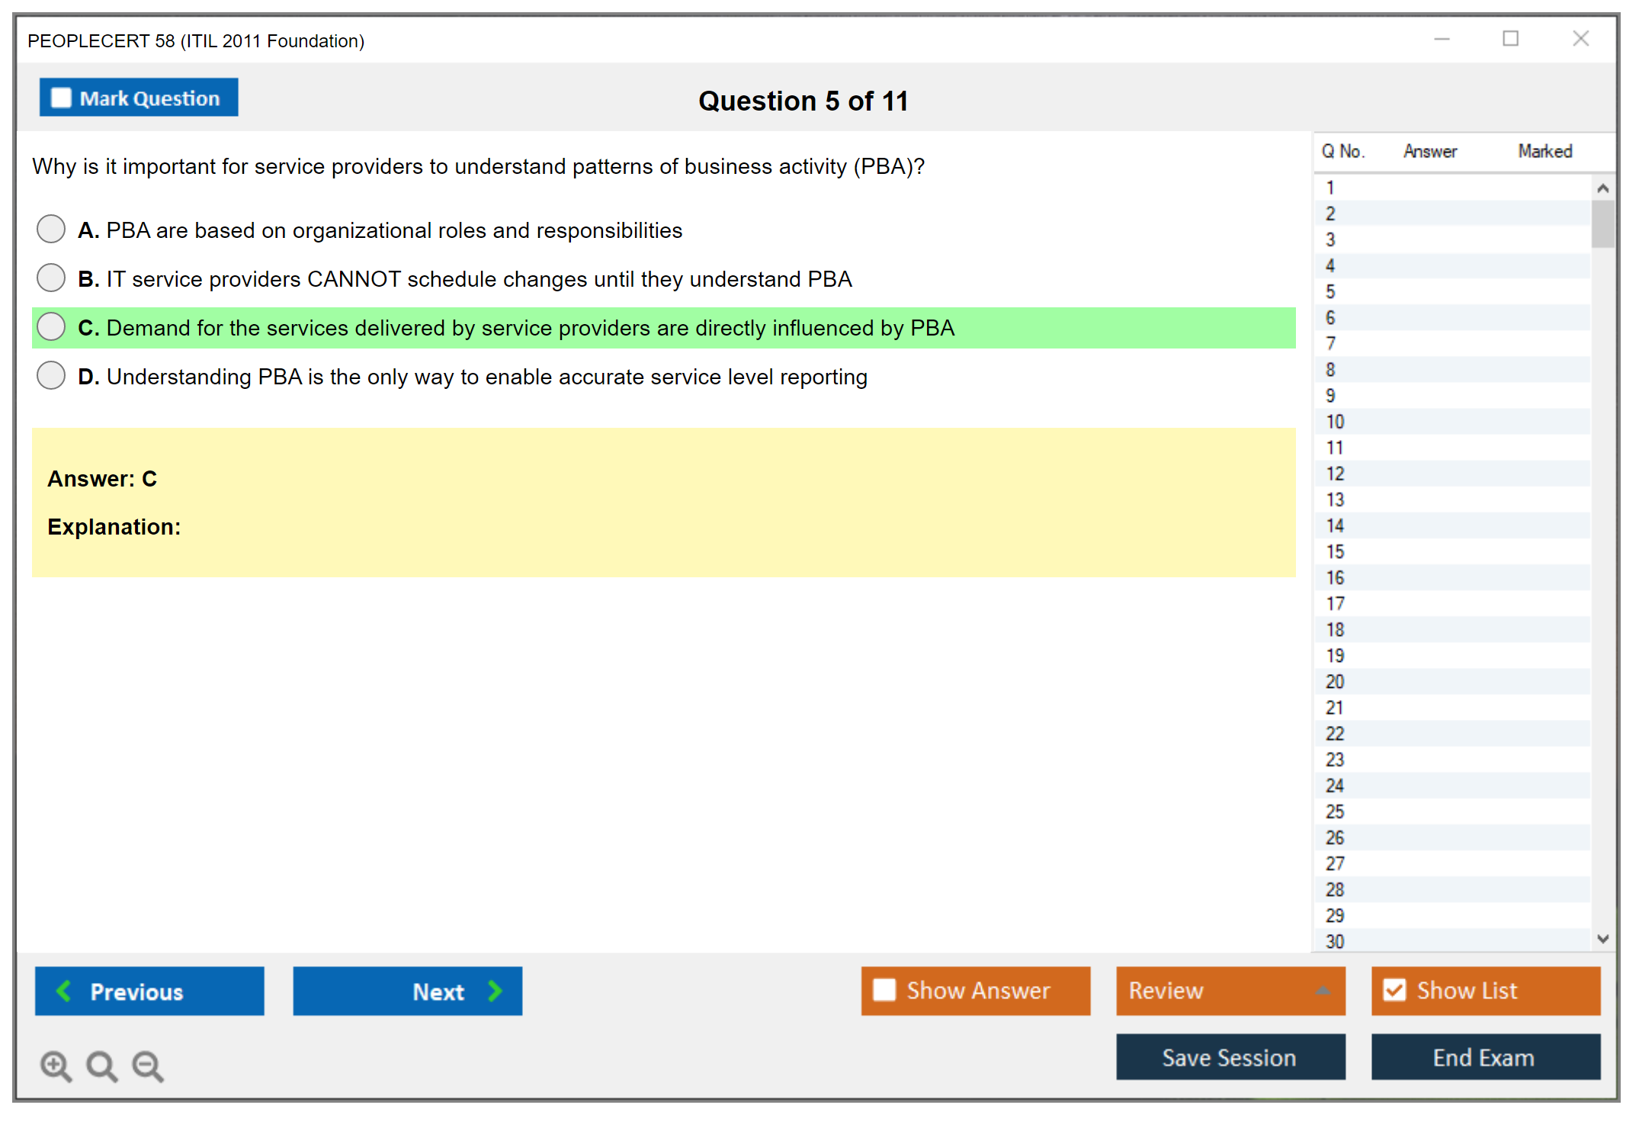Maximize the exam window

[x=1510, y=39]
